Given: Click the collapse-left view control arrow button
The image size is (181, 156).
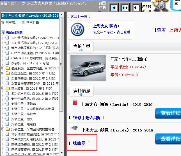Looking at the screenshot, I should click(136, 8).
